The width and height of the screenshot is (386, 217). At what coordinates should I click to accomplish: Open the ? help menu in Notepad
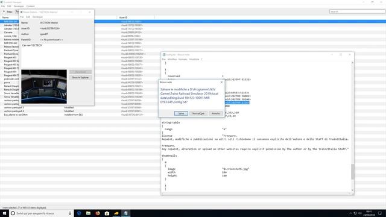pyautogui.click(x=201, y=59)
